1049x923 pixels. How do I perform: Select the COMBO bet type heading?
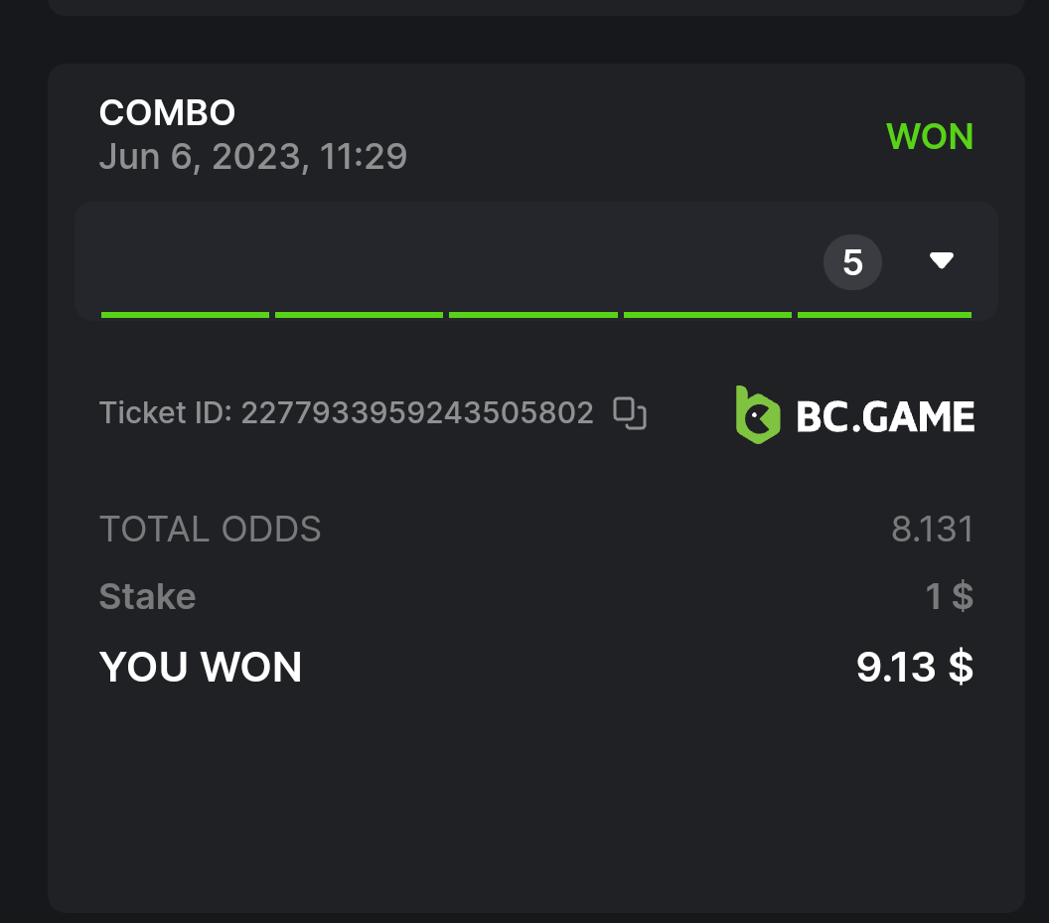tap(167, 113)
